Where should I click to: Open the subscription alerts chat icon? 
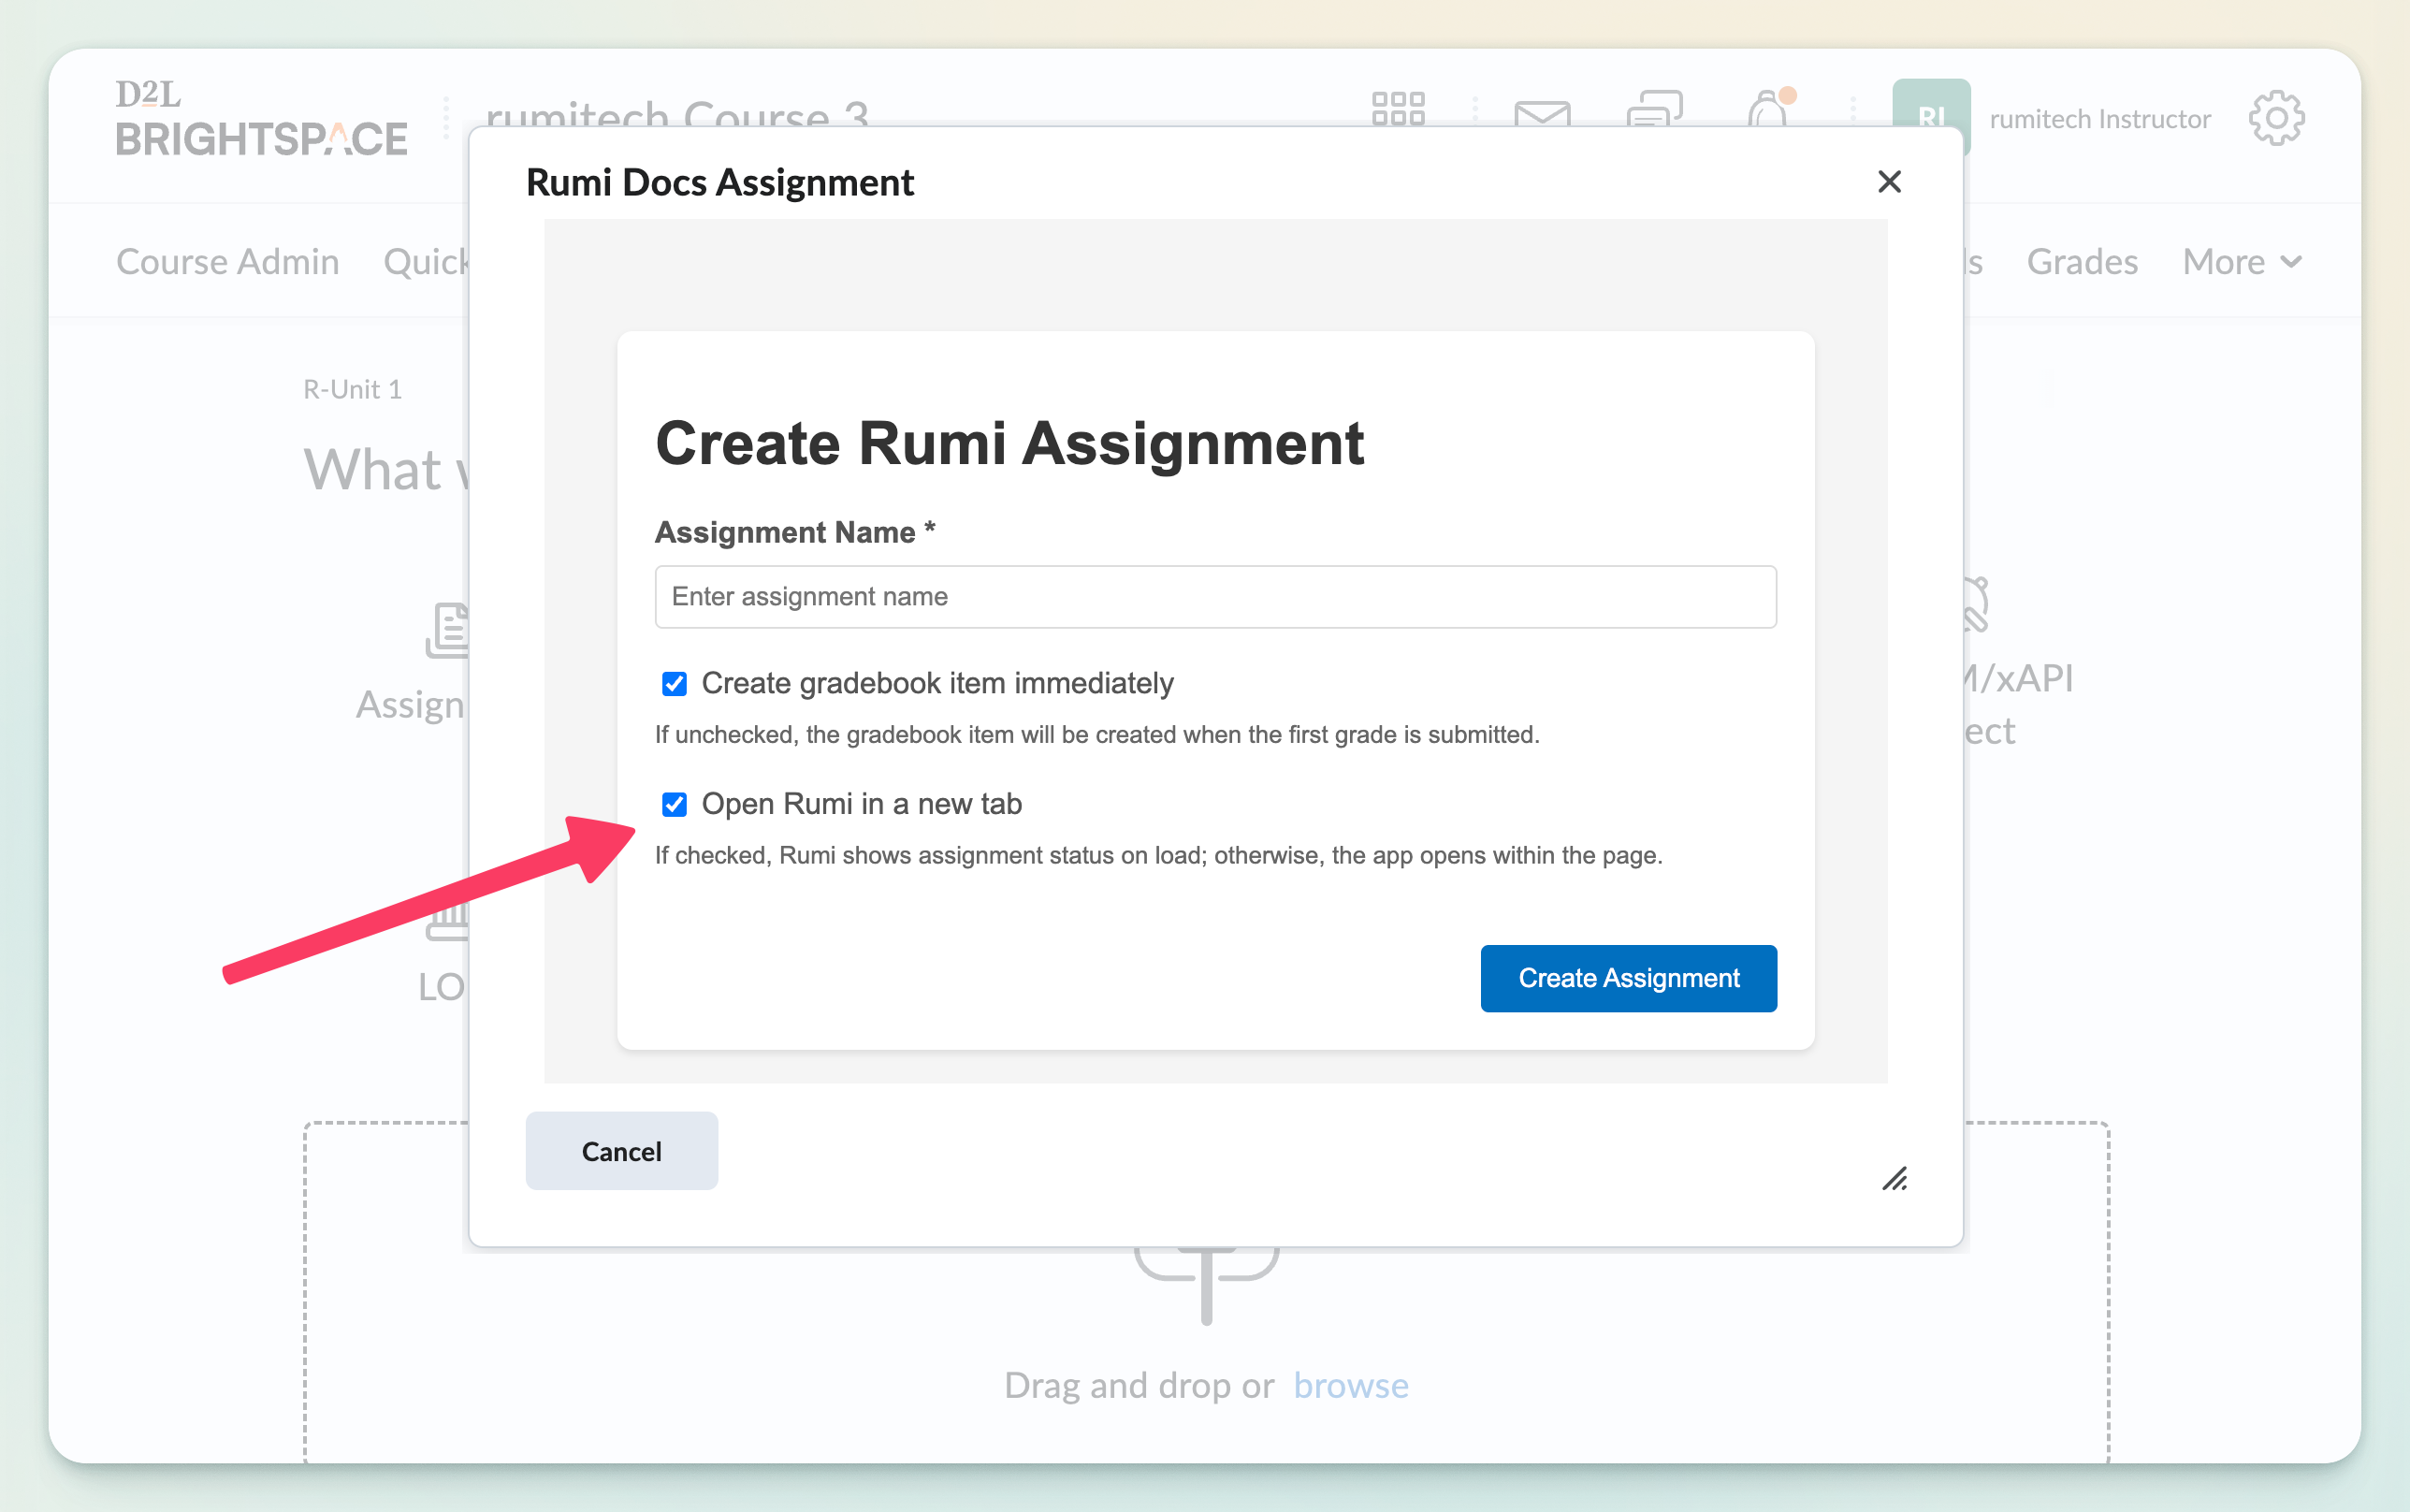pyautogui.click(x=1654, y=108)
